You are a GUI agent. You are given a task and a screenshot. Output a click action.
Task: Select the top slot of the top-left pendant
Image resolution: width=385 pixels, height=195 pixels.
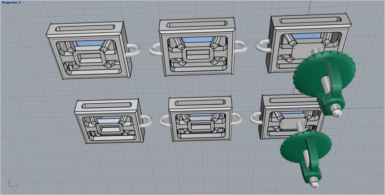(x=85, y=28)
